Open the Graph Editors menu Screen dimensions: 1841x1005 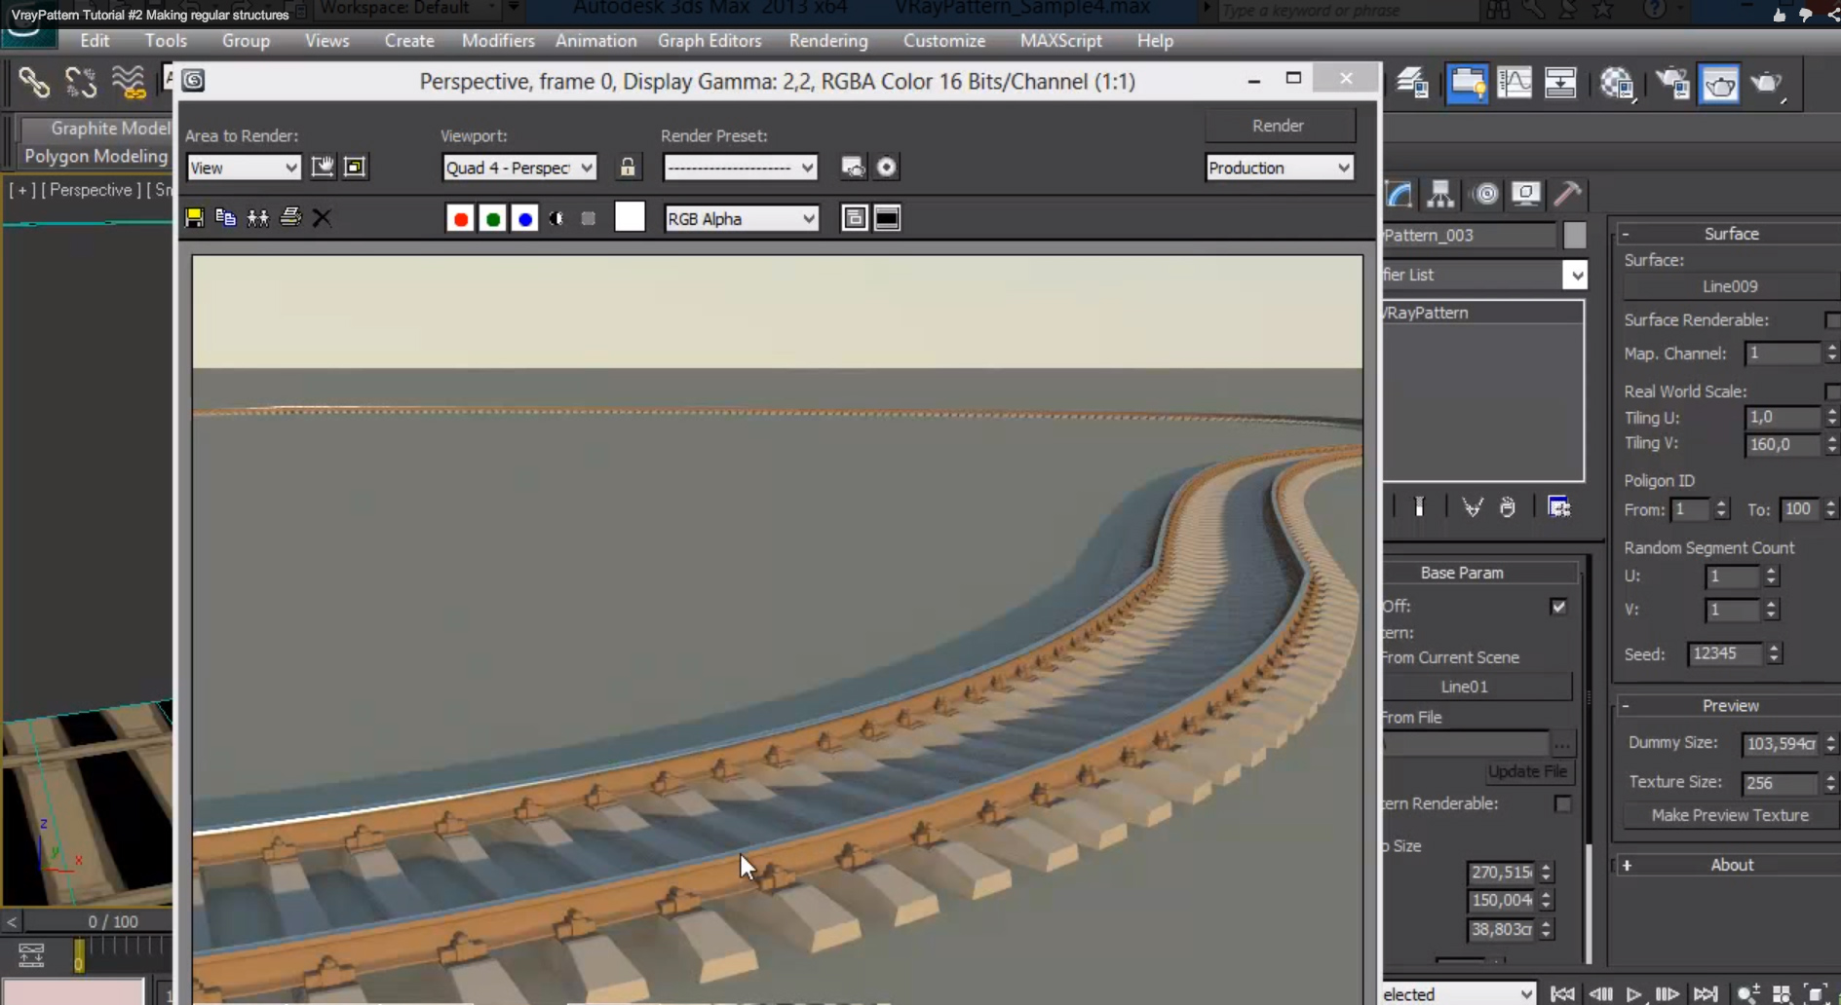click(x=710, y=40)
